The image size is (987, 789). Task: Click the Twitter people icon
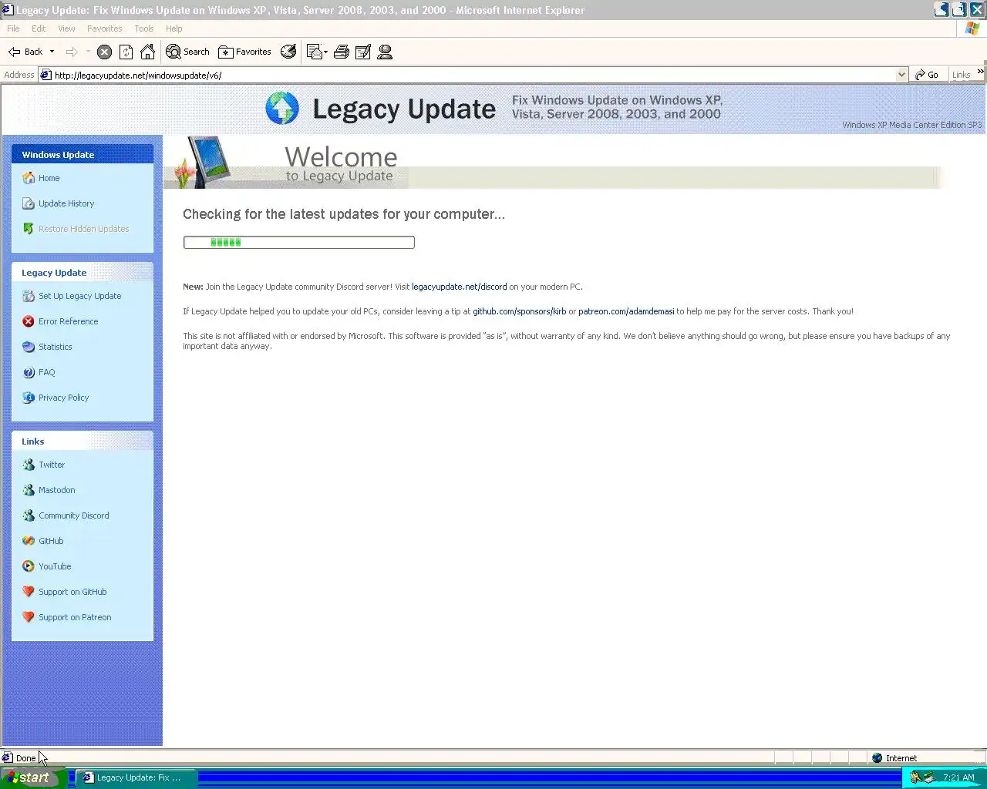pos(29,465)
